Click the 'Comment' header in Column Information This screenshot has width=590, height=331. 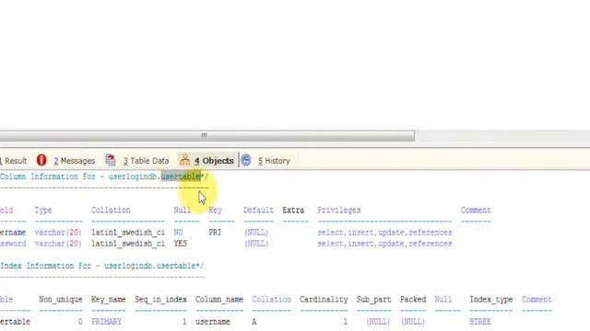click(x=476, y=211)
